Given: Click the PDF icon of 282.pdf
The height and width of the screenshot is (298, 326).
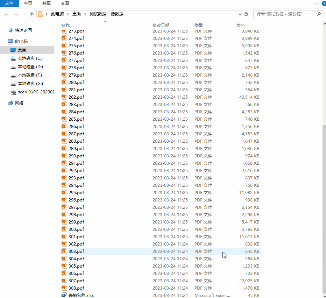Looking at the screenshot, I should click(x=64, y=97).
